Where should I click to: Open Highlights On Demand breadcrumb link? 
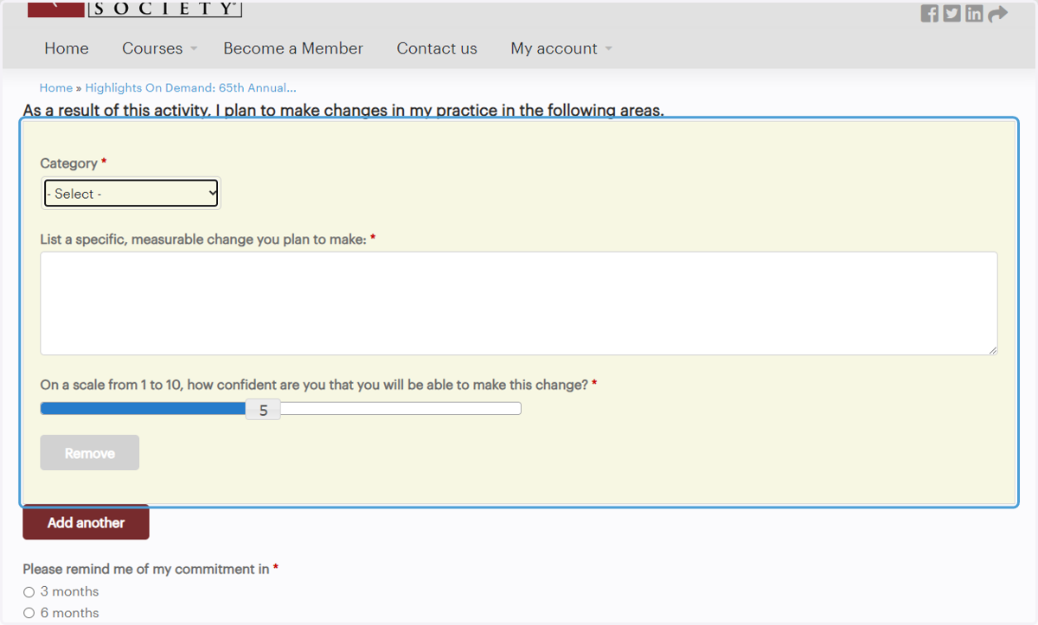191,88
